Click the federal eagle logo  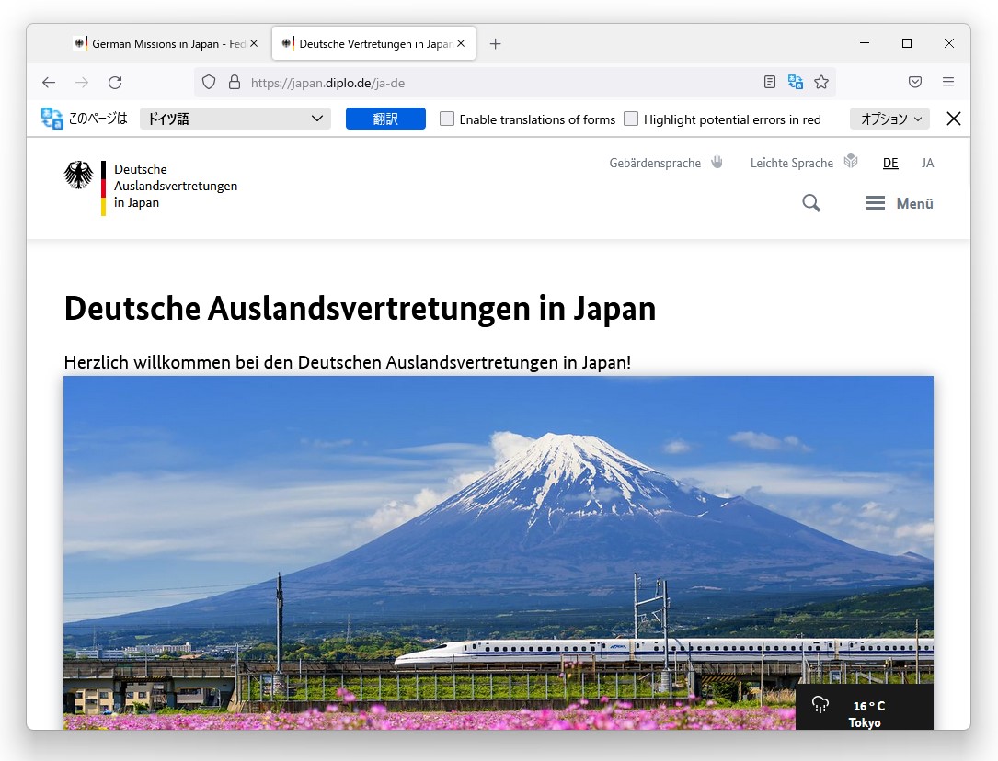coord(79,175)
